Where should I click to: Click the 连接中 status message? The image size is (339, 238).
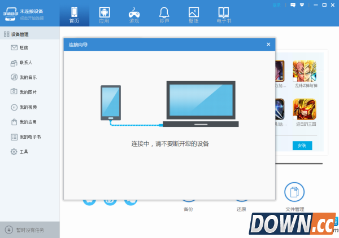click(170, 144)
